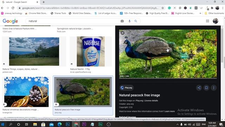This screenshot has height=127, width=225.
Task: Open the List of Ledger Accounts bookmark
Action: pos(105,13)
